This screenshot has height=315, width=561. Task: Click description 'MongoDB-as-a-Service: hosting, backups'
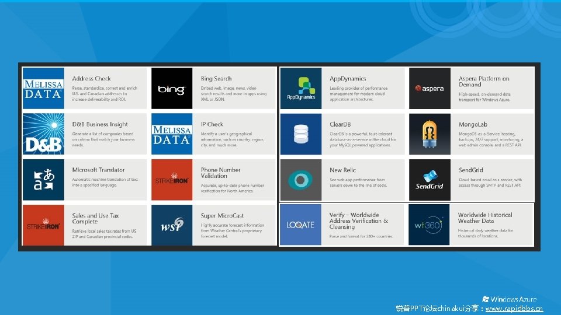click(490, 139)
